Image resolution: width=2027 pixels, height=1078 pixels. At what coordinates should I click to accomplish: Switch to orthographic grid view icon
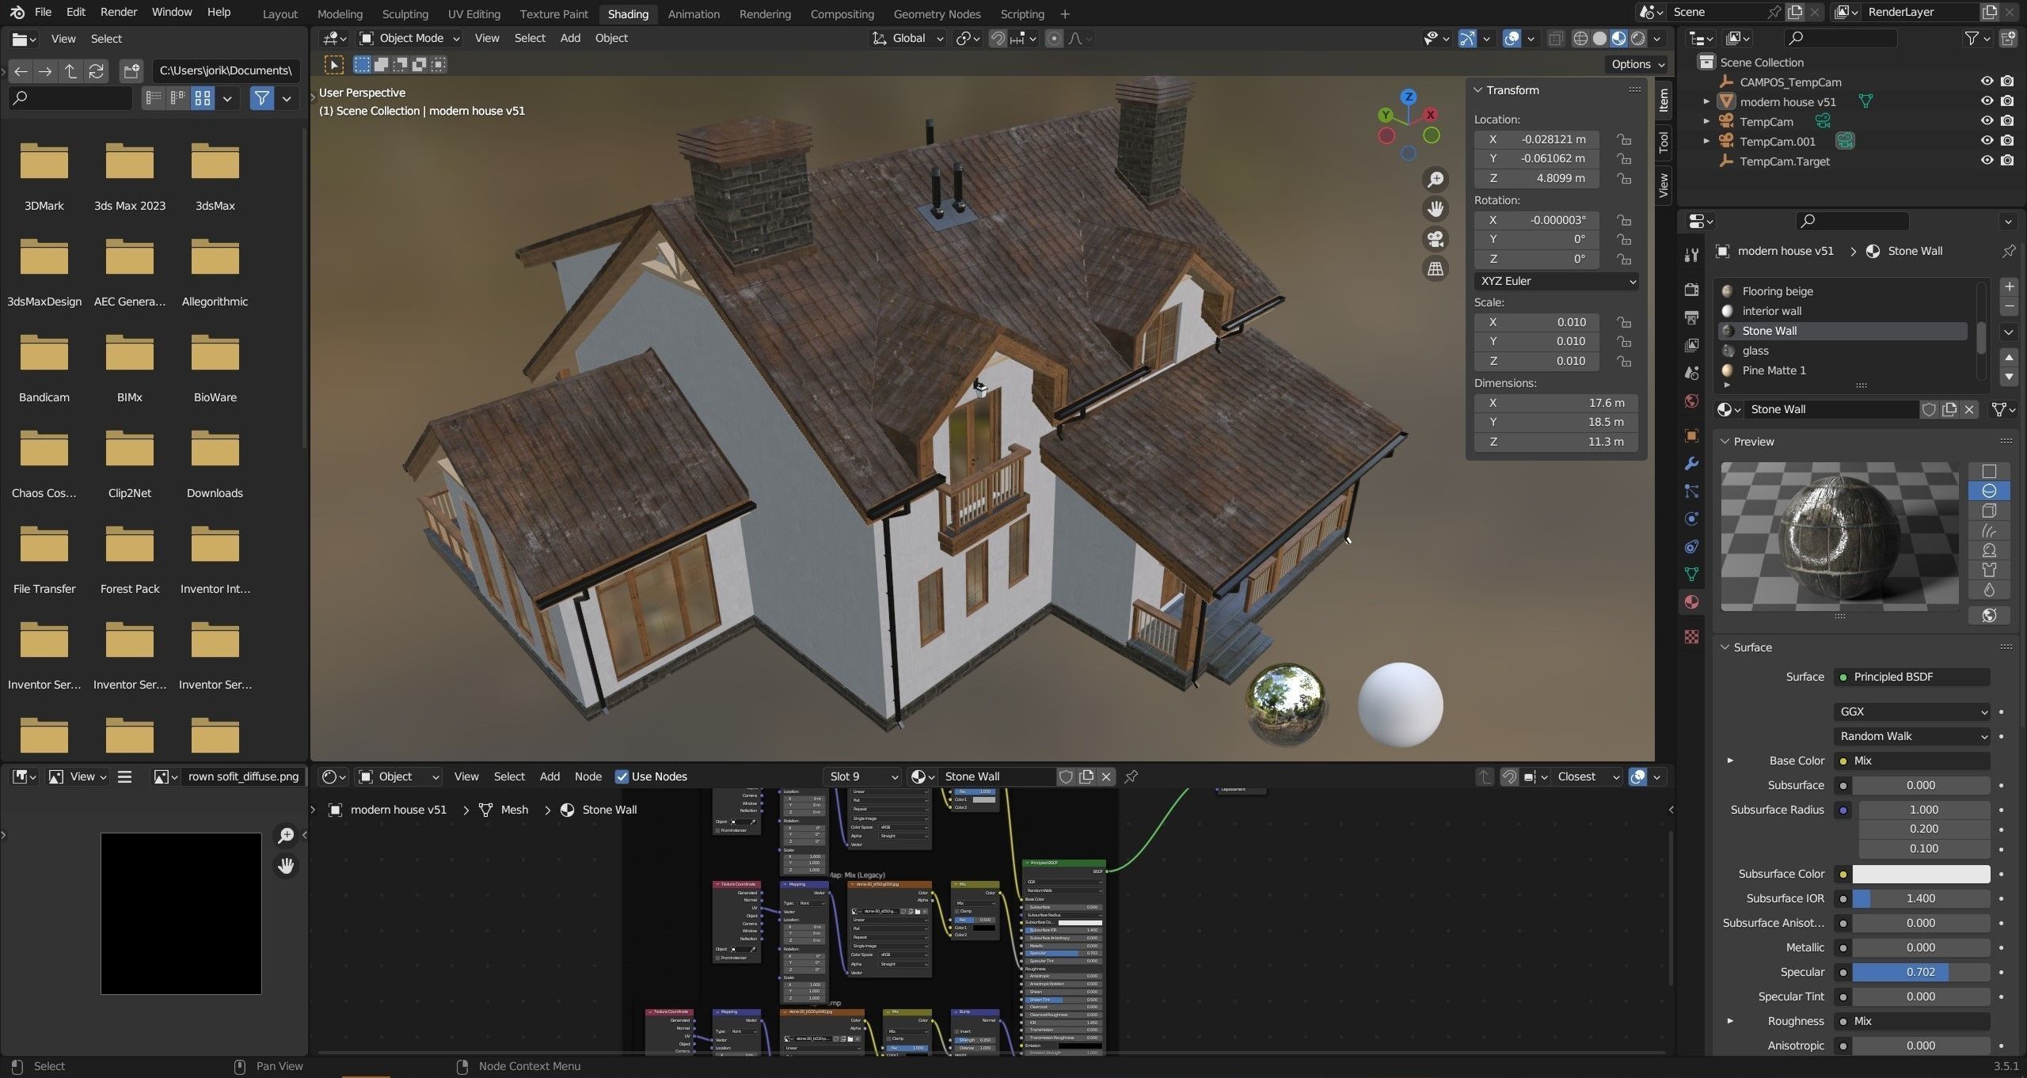[1435, 268]
